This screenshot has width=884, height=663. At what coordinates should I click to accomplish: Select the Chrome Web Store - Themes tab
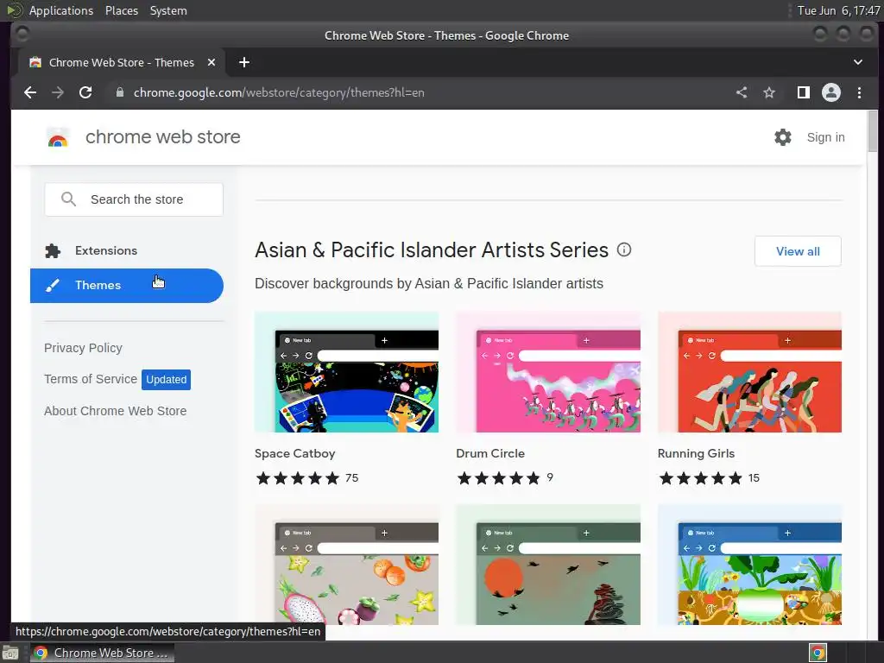click(121, 62)
